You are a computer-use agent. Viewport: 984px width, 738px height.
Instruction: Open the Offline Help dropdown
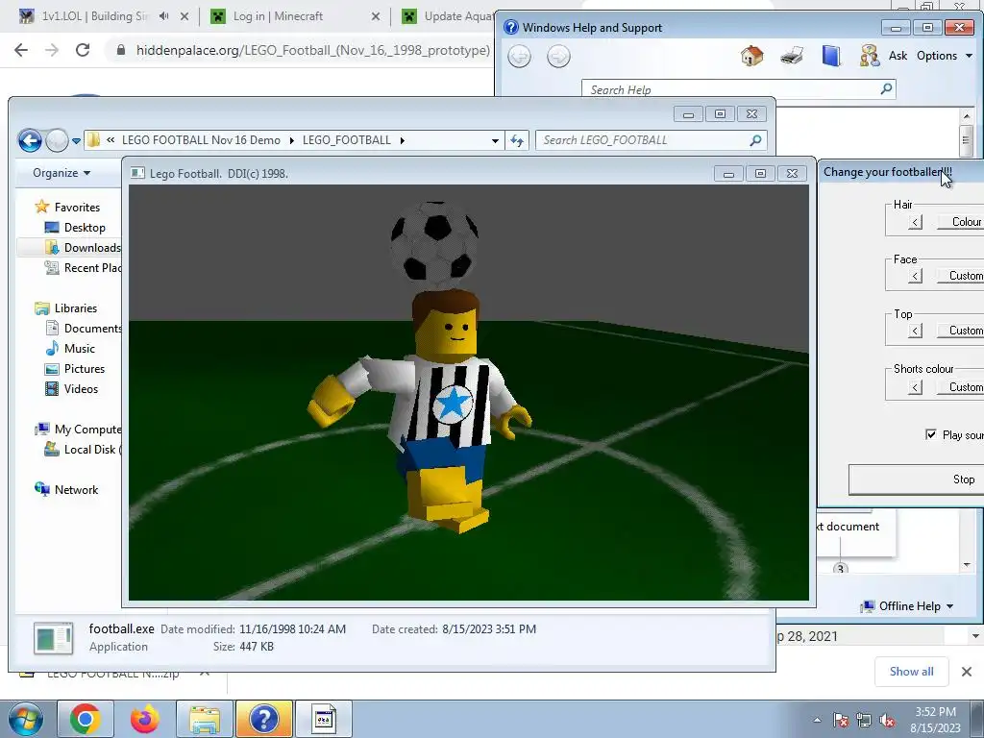(x=907, y=606)
